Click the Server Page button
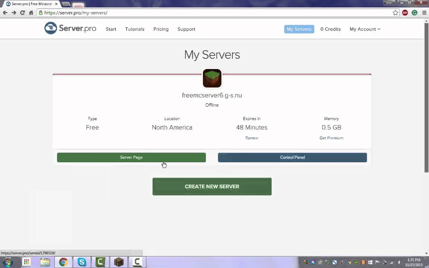429x268 pixels. click(x=131, y=157)
